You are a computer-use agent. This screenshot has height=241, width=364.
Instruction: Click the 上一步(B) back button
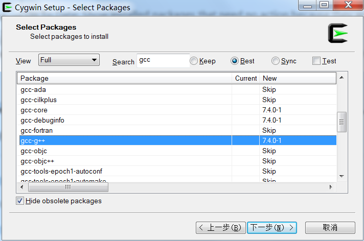220,228
